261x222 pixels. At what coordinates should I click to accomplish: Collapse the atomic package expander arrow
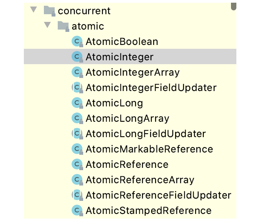pos(47,25)
